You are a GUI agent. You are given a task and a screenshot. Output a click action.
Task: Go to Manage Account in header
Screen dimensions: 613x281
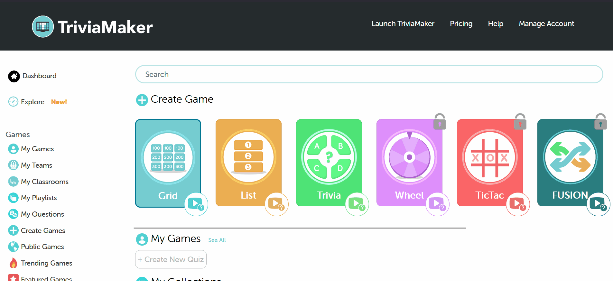546,24
